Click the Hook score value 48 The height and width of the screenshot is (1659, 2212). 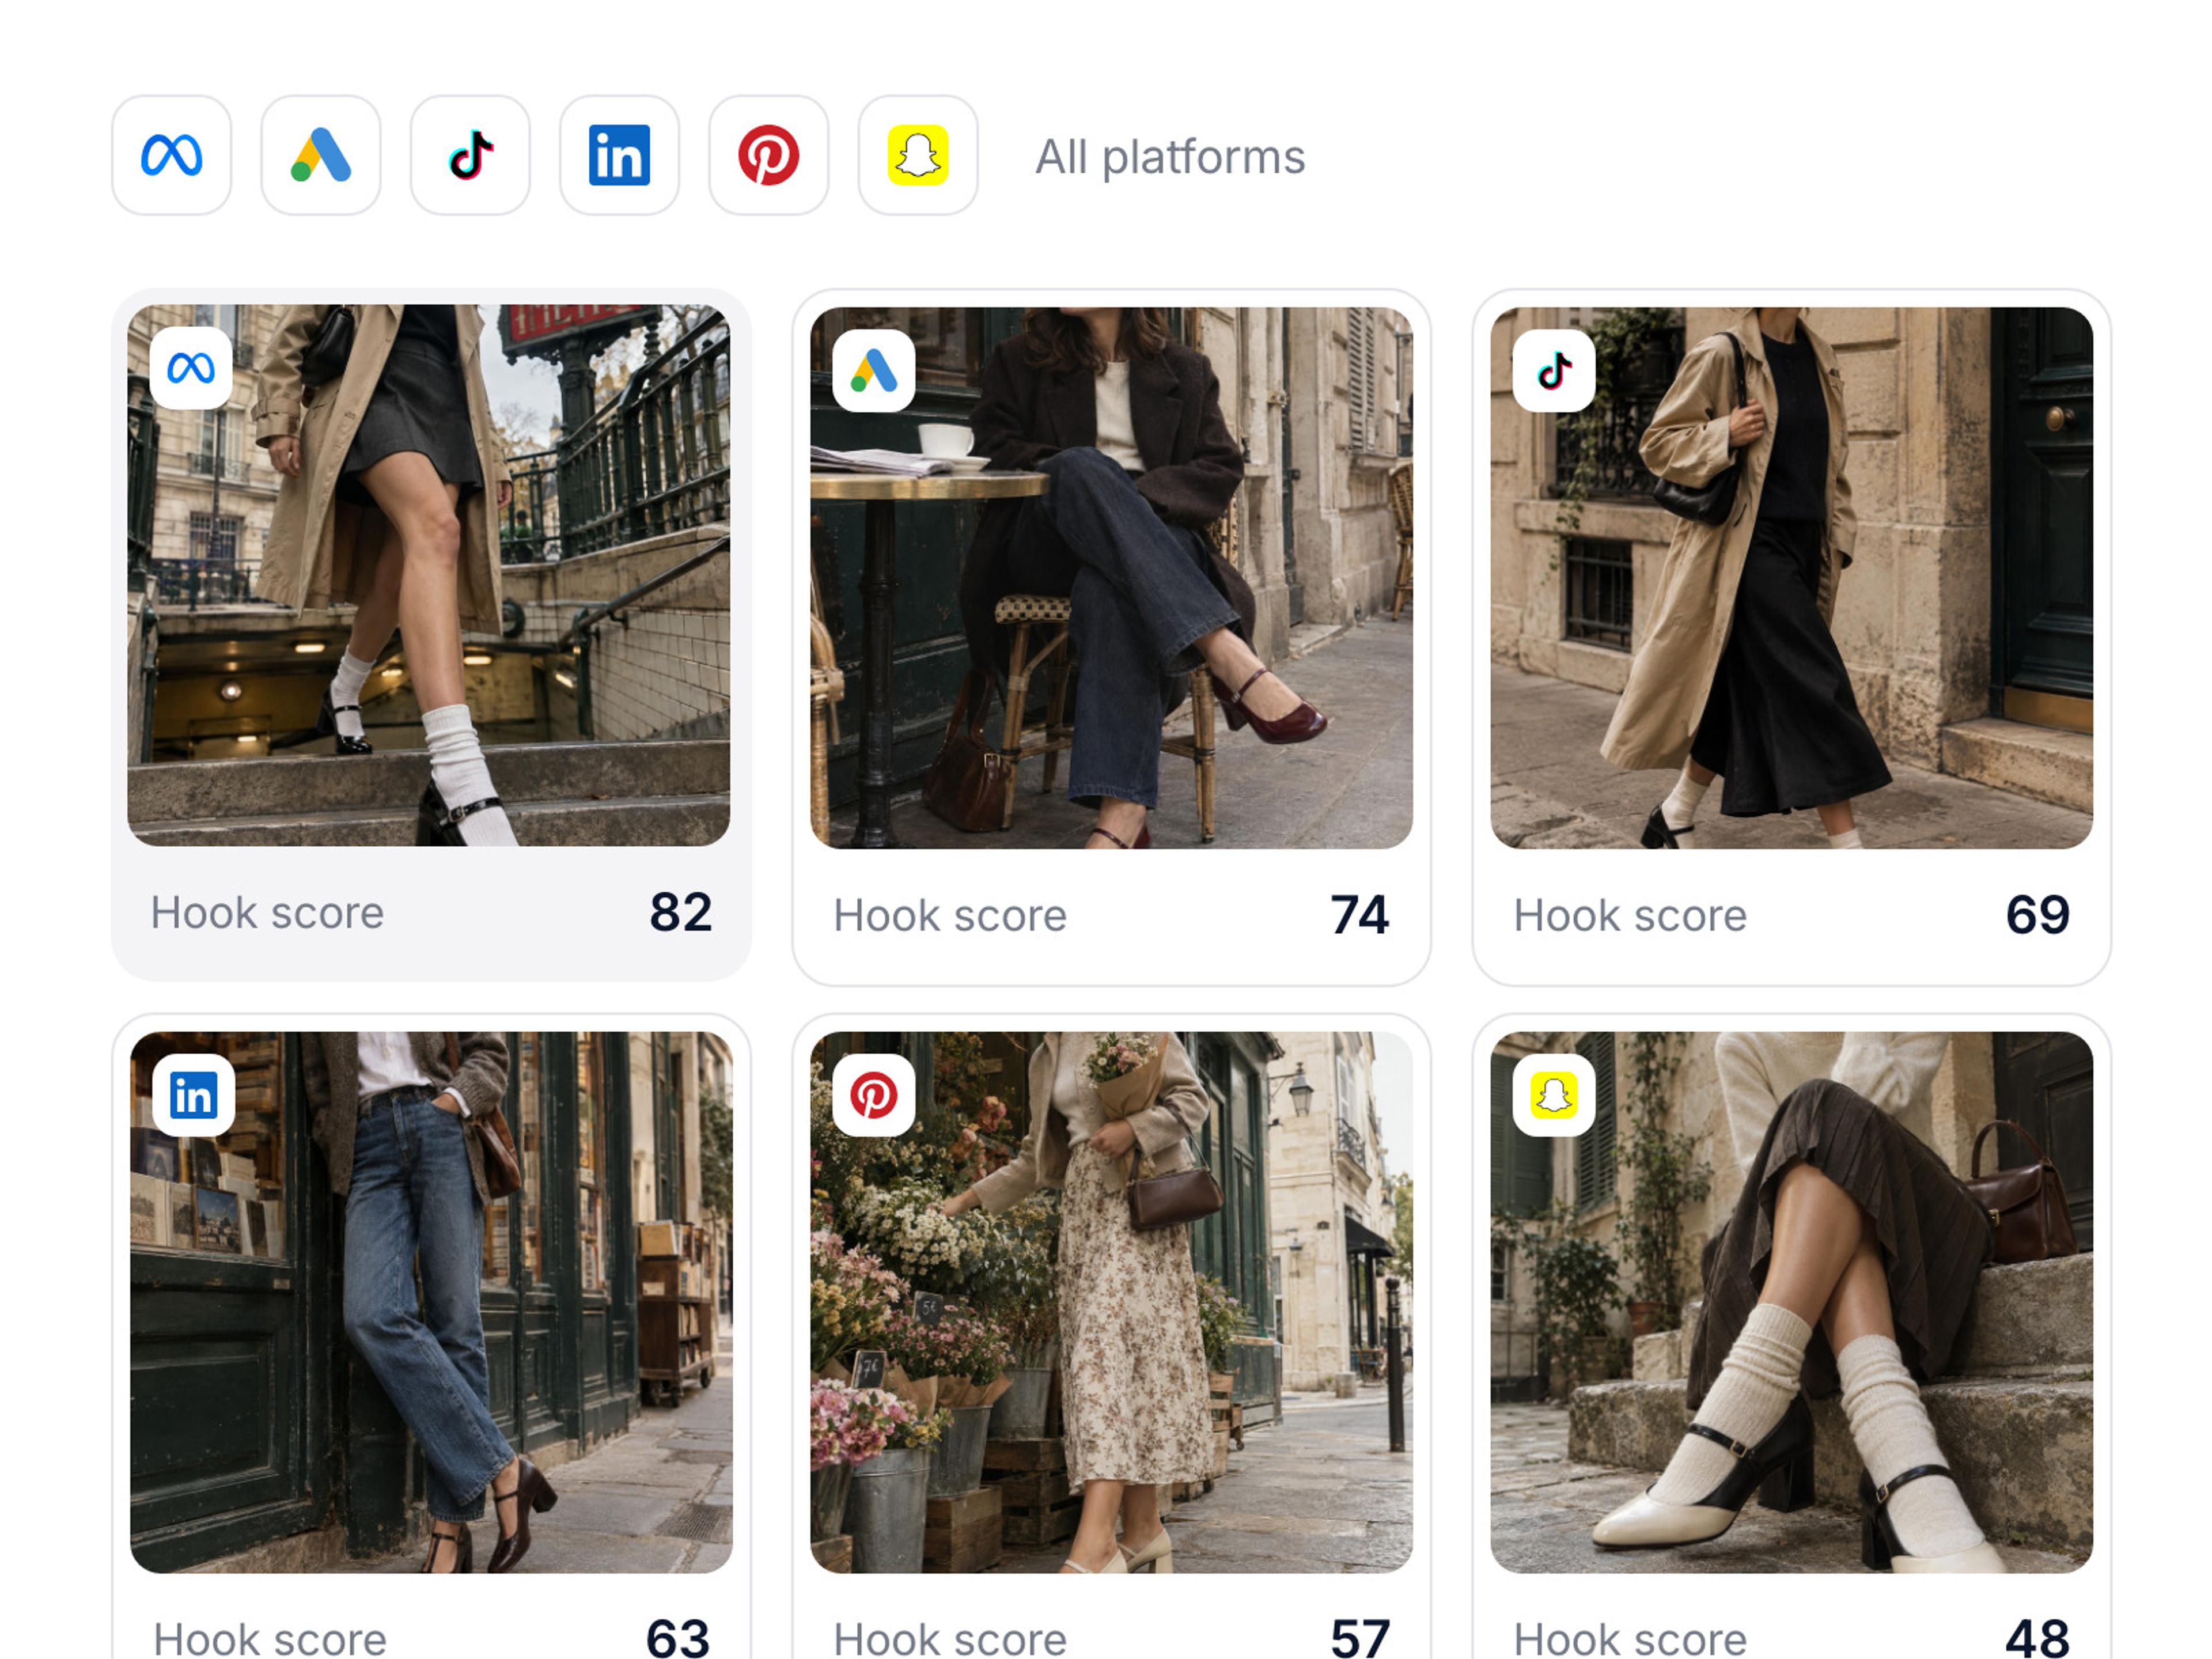tap(2038, 1639)
